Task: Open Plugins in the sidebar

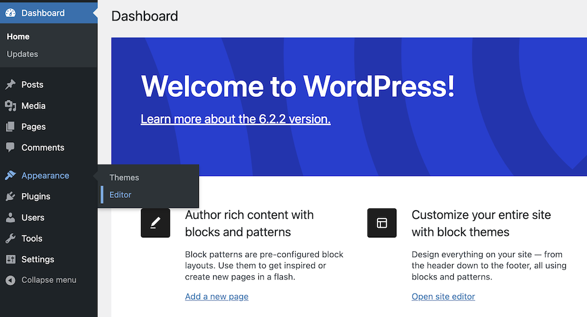Action: 36,197
